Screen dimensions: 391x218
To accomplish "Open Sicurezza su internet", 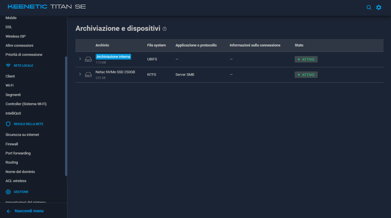I will [x=22, y=135].
